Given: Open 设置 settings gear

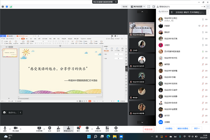Looking at the screenshot, I should click(x=116, y=129).
